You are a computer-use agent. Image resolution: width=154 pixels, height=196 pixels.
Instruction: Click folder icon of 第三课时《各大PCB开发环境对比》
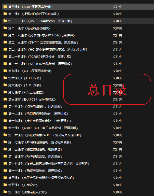click(x=5, y=99)
